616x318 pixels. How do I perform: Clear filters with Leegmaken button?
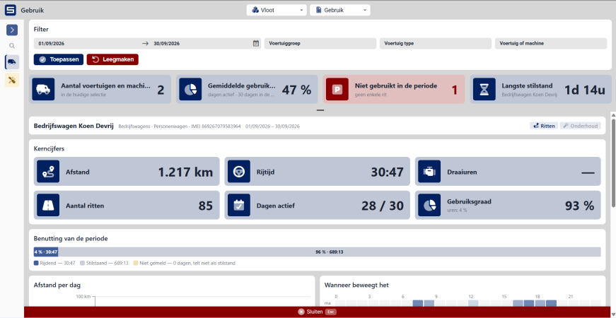click(112, 59)
